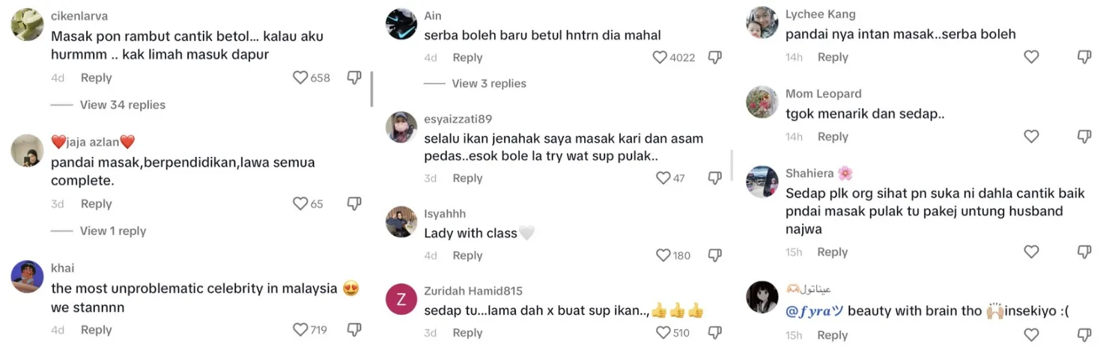This screenshot has width=1100, height=347.
Task: Dislike khai's comment about unproblematic celebrity
Action: 354,330
